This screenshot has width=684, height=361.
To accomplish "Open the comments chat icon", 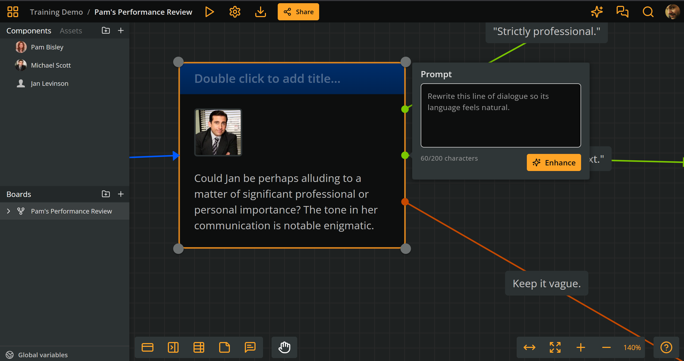I will coord(622,12).
